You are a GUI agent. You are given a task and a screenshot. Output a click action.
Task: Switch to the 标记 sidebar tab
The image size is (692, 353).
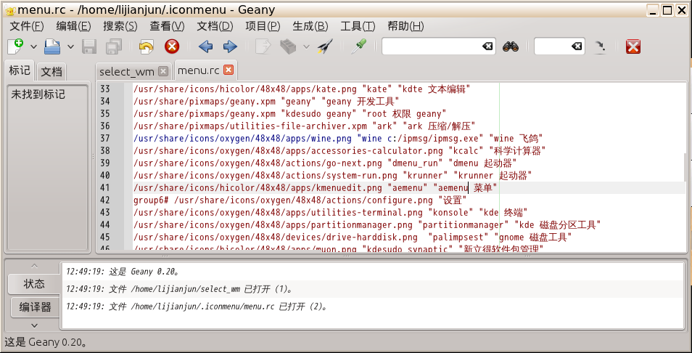click(20, 70)
